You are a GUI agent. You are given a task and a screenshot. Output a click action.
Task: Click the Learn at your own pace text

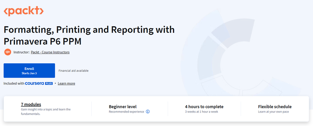pos(273,112)
